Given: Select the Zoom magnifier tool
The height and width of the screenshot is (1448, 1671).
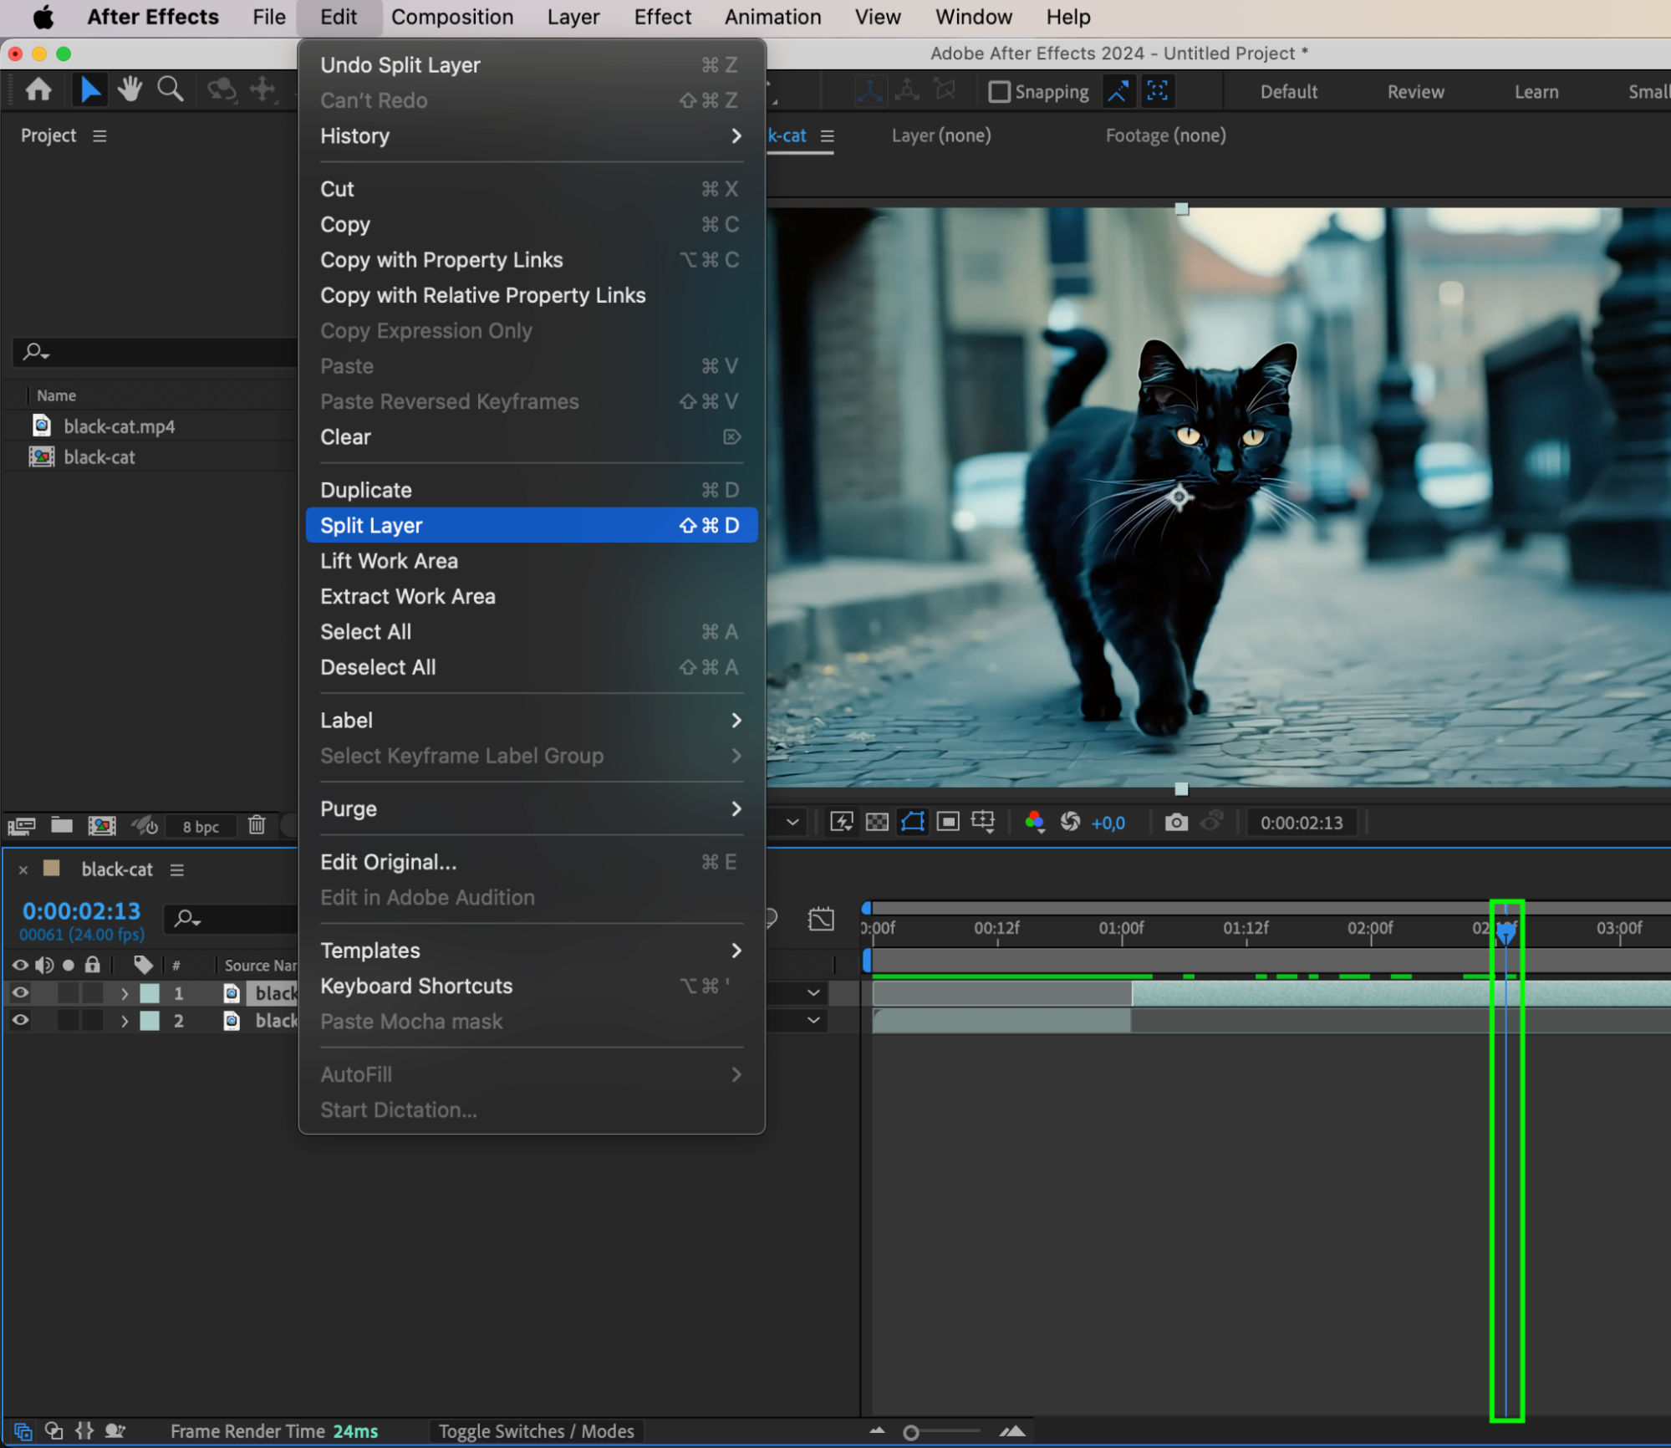Looking at the screenshot, I should 171,89.
